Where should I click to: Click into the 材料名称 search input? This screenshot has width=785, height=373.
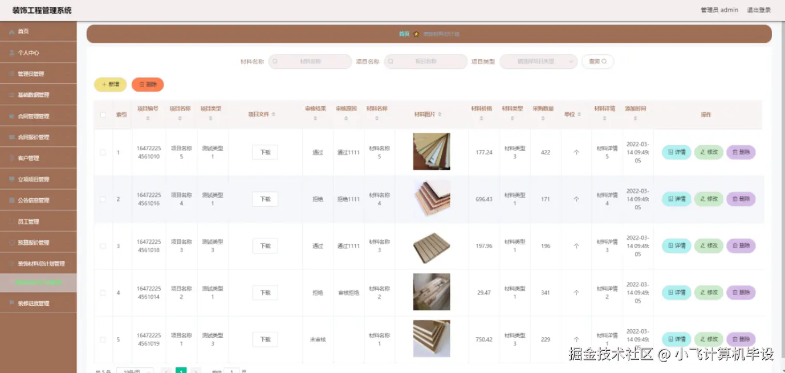tap(310, 62)
